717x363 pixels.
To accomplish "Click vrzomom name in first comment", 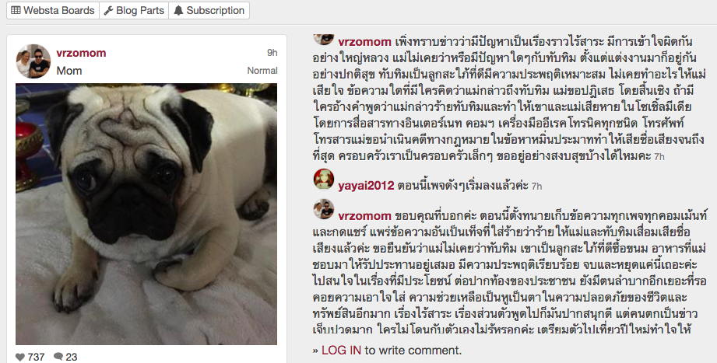I will click(364, 42).
